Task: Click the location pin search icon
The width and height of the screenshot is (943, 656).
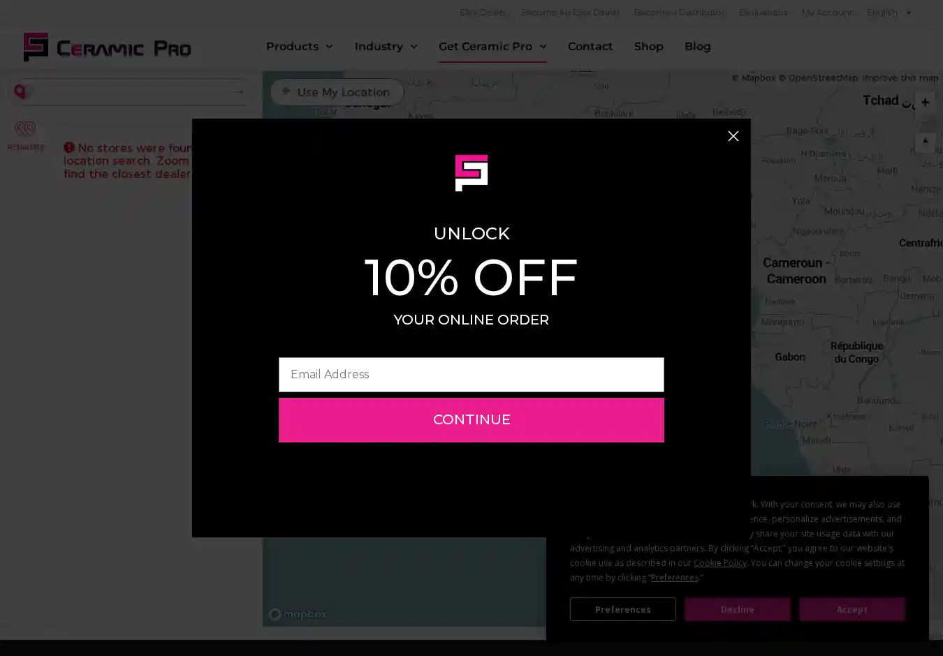Action: pos(20,91)
